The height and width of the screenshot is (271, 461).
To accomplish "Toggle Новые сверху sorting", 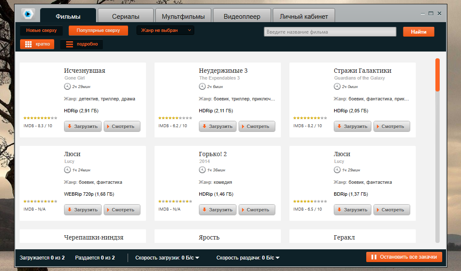I will (41, 31).
